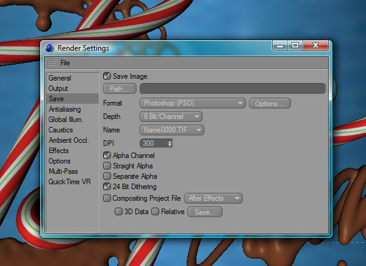Open the Global Illum. settings page
The image size is (366, 266).
(66, 120)
